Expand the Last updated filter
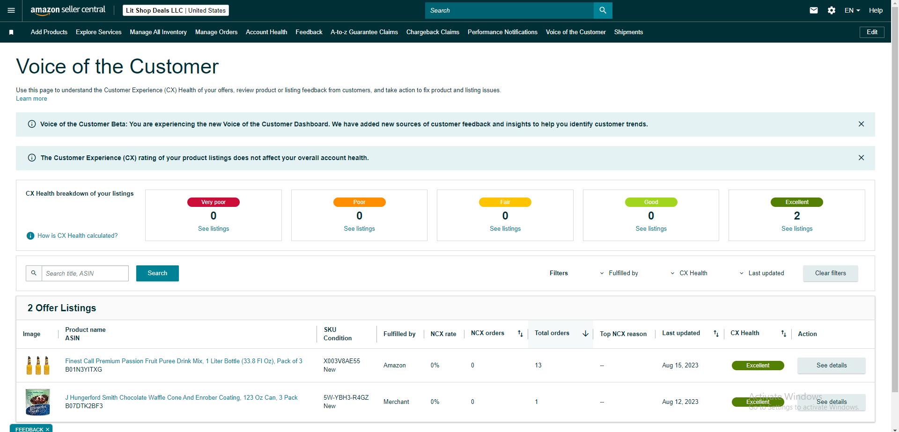 [761, 273]
